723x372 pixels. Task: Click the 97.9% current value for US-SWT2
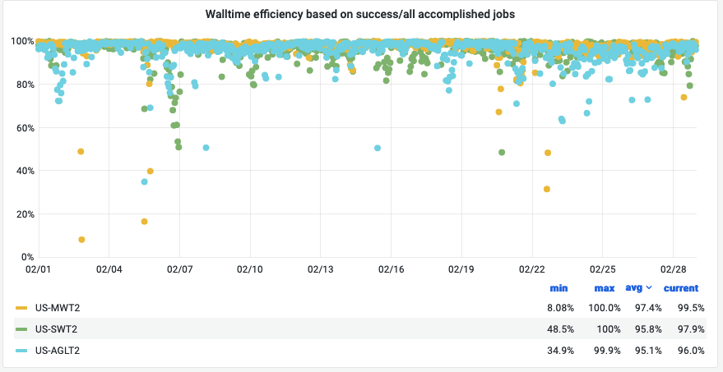688,329
